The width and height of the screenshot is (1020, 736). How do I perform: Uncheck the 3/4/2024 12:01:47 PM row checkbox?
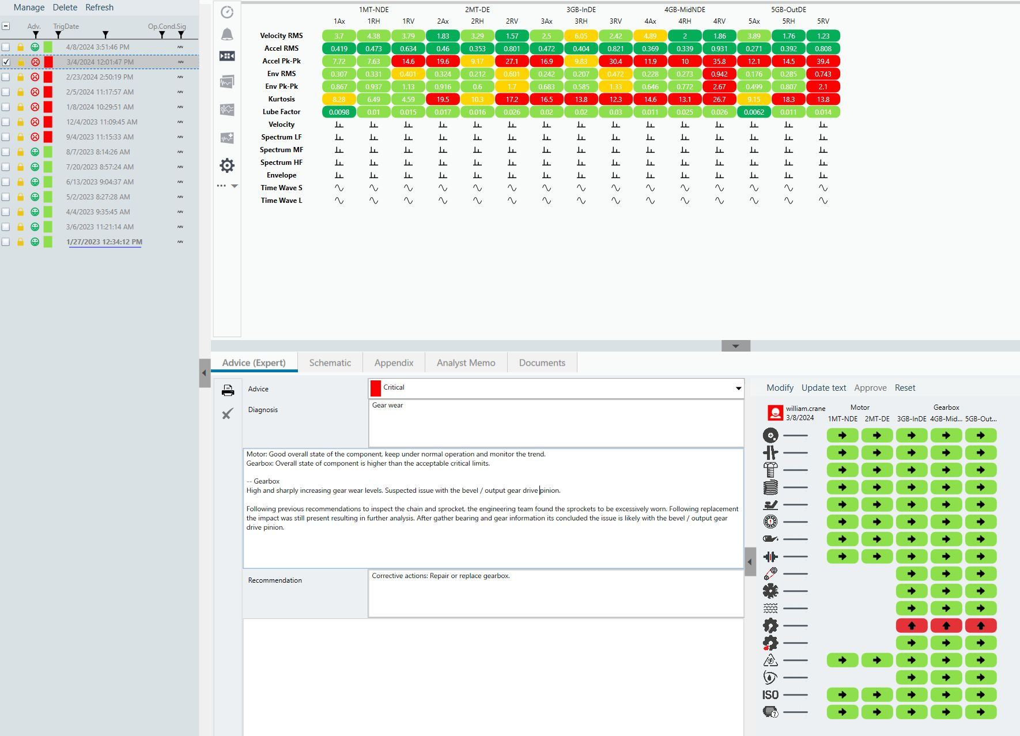[x=6, y=62]
